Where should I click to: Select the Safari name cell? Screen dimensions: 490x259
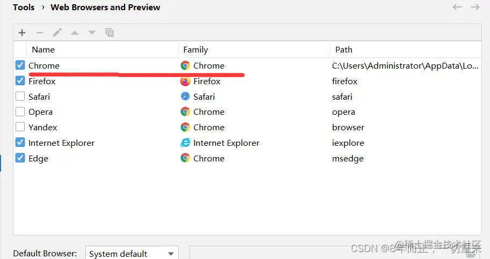point(39,97)
